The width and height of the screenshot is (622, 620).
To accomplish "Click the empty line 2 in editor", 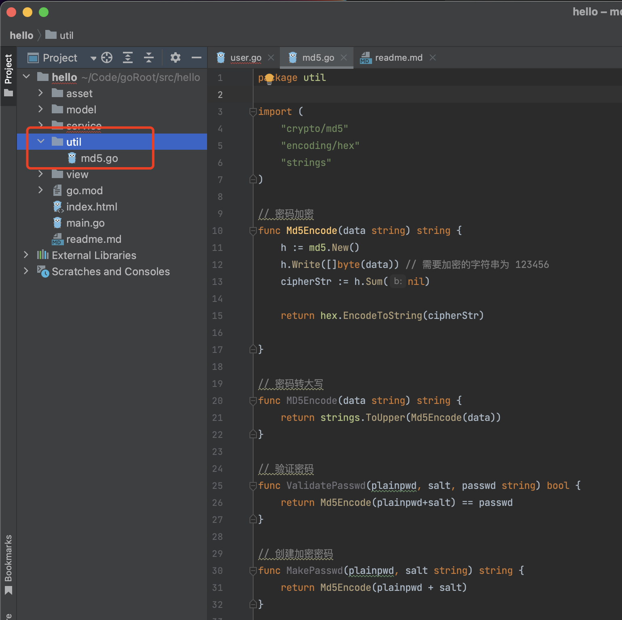I will tap(437, 95).
